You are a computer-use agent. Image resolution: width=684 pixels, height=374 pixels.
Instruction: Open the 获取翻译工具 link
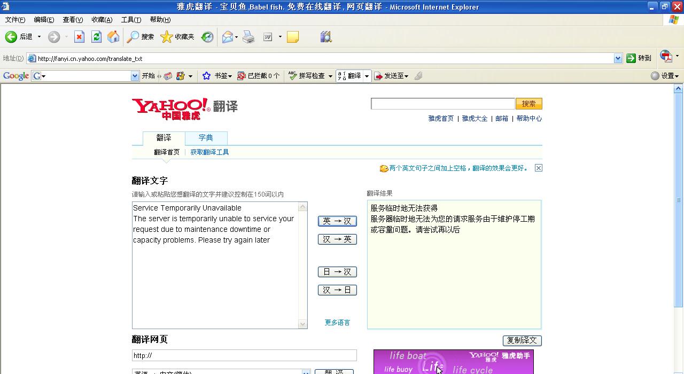[209, 152]
